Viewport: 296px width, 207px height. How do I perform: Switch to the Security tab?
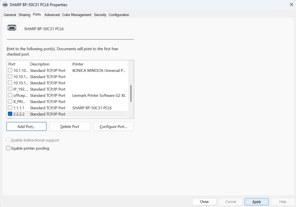[100, 15]
